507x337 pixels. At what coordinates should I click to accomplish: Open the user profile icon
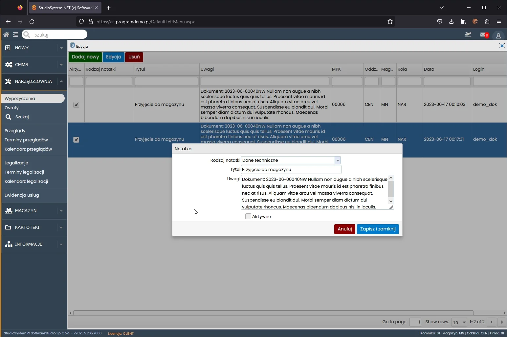tap(498, 36)
